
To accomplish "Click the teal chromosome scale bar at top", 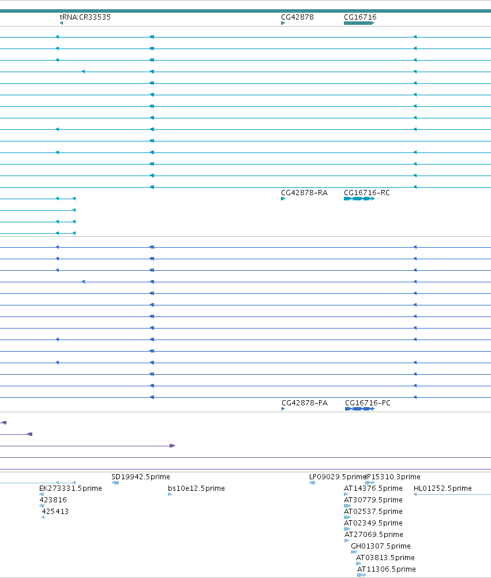I will click(245, 11).
